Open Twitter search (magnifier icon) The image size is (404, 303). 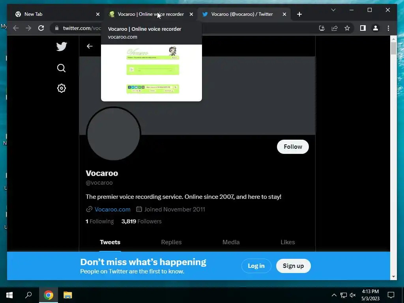coord(61,68)
